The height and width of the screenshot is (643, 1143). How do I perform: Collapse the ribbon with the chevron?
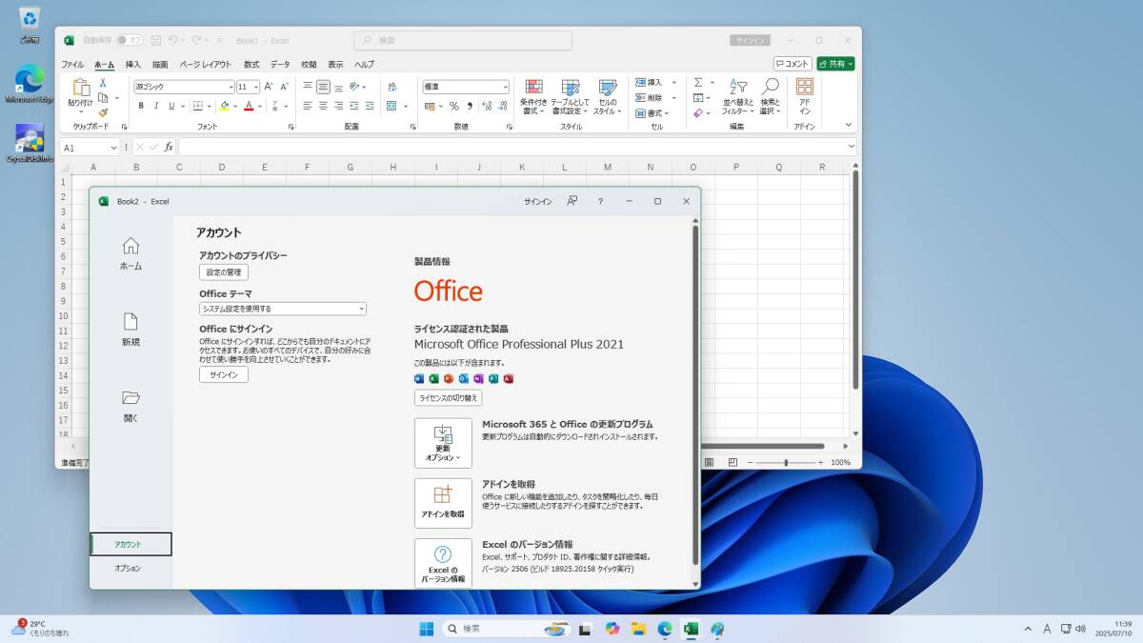(x=849, y=125)
